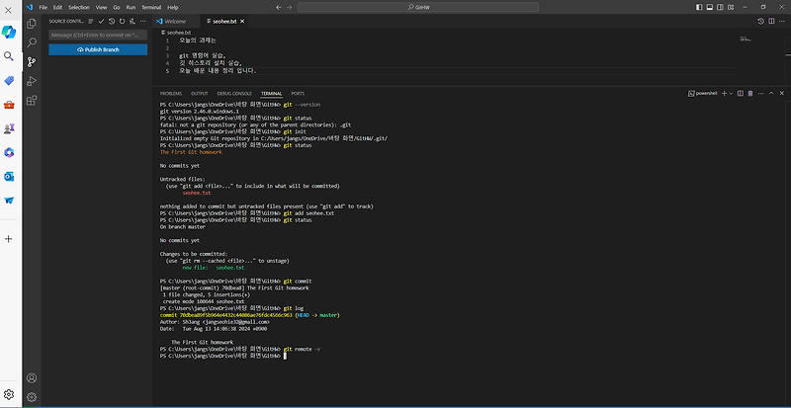This screenshot has height=408, width=791.
Task: Toggle the secondary sidebar layout icon
Action: pyautogui.click(x=720, y=7)
